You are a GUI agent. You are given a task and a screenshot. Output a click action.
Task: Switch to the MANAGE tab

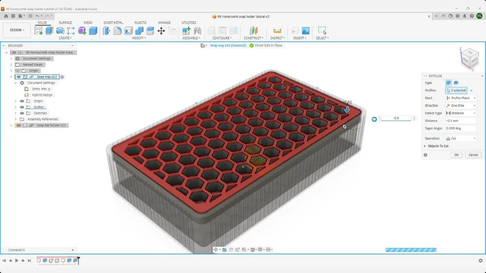click(164, 23)
